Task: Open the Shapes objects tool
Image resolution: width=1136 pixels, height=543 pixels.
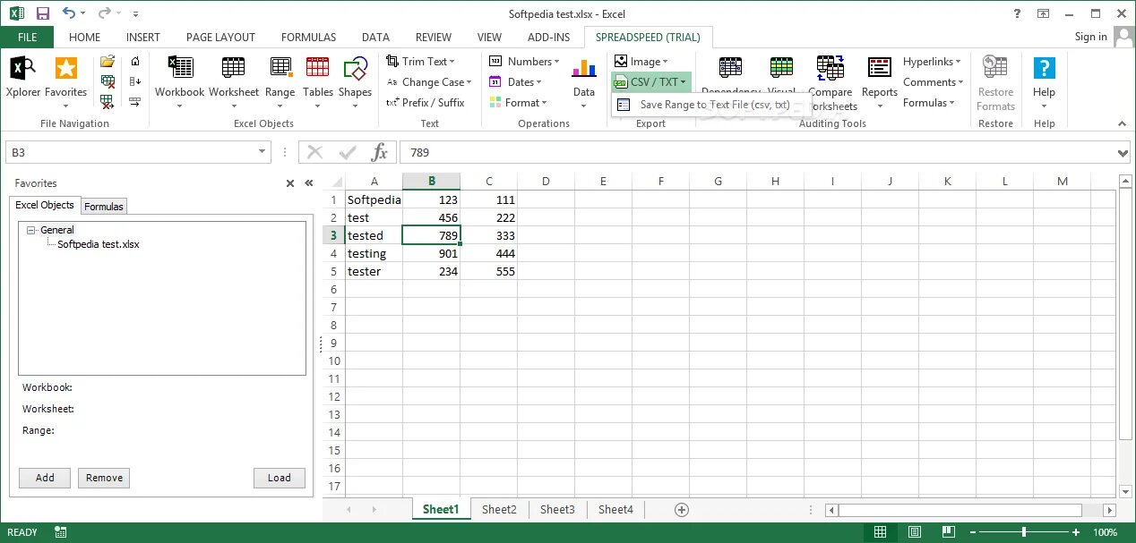Action: (355, 81)
